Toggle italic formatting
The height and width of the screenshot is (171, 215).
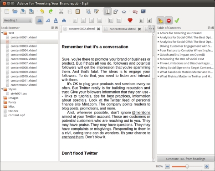coord(48,21)
